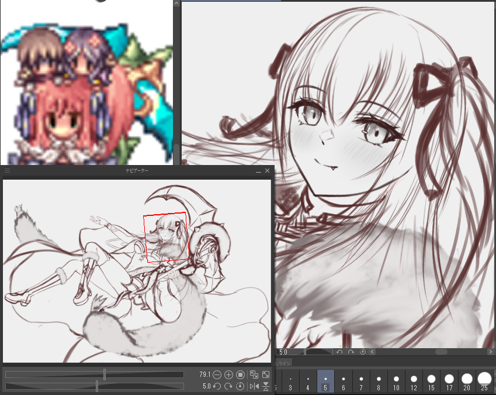Rotate left icon below the canvas

(x=339, y=352)
